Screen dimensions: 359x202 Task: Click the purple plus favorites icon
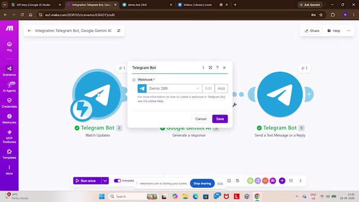(x=282, y=181)
